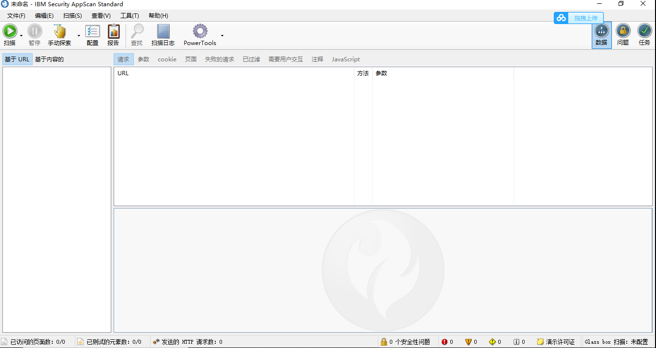The image size is (656, 348).
Task: Open the Report (报告) clipboard icon
Action: pos(113,32)
